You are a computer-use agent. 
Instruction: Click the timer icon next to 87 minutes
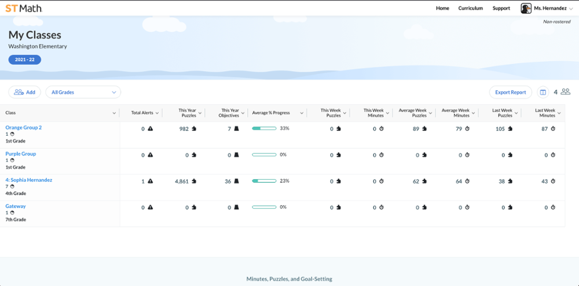coord(553,129)
